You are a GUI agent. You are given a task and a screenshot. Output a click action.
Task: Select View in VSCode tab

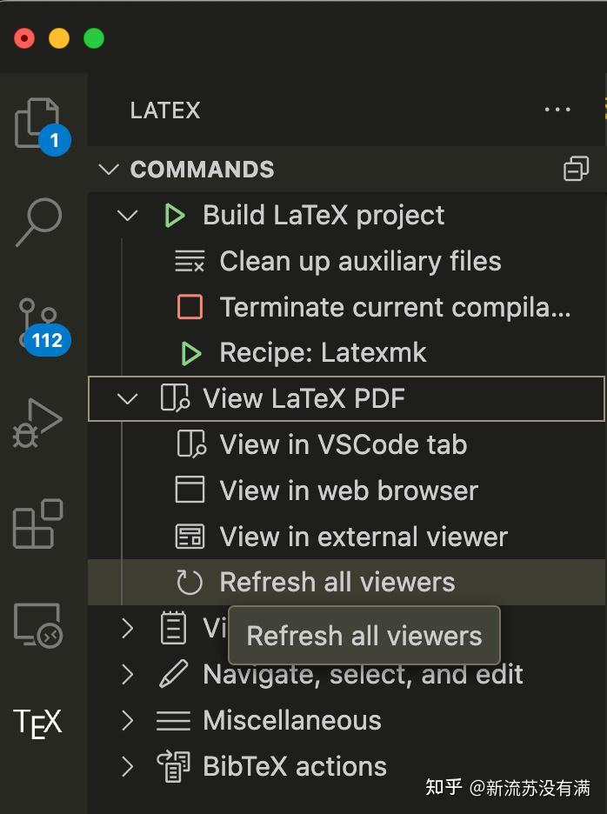(343, 444)
